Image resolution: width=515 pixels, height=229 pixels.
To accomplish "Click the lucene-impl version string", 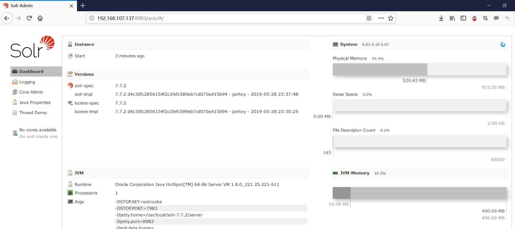I will tap(207, 112).
